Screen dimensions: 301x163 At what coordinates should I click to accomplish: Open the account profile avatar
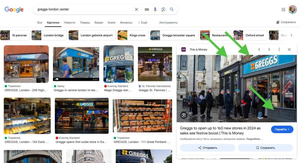point(292,10)
